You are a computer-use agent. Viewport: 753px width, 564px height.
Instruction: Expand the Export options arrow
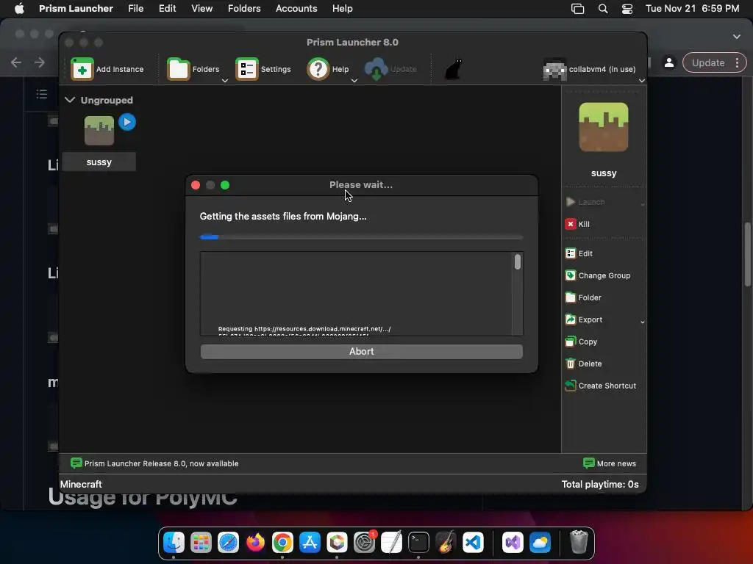click(x=643, y=322)
